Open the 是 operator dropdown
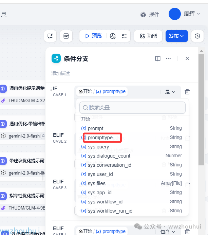This screenshot has height=235, width=208. click(x=170, y=92)
